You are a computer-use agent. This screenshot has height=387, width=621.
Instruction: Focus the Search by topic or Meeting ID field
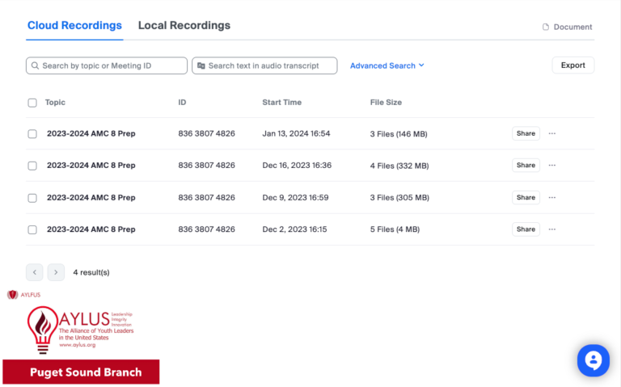(107, 65)
